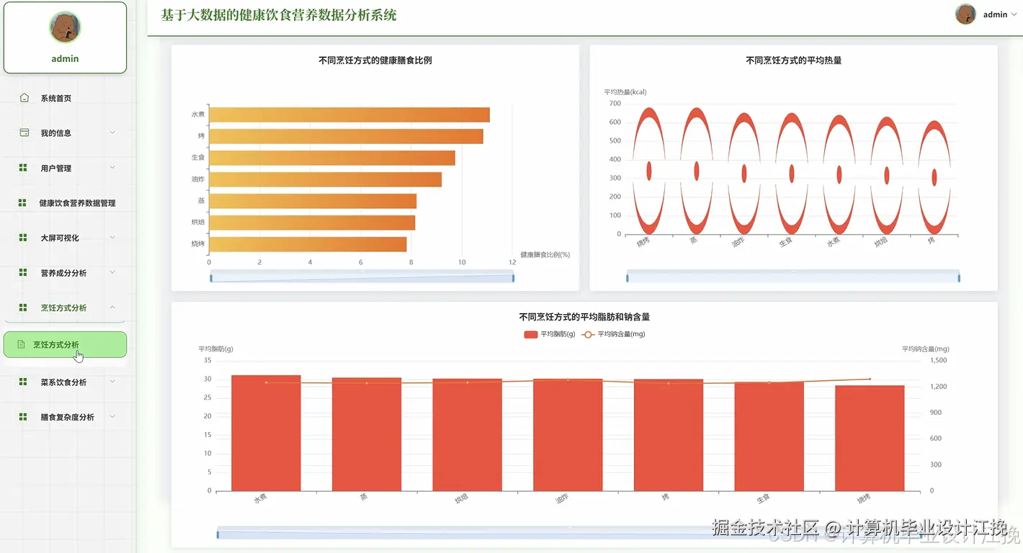Expand the 用户管理 menu chevron

point(112,168)
